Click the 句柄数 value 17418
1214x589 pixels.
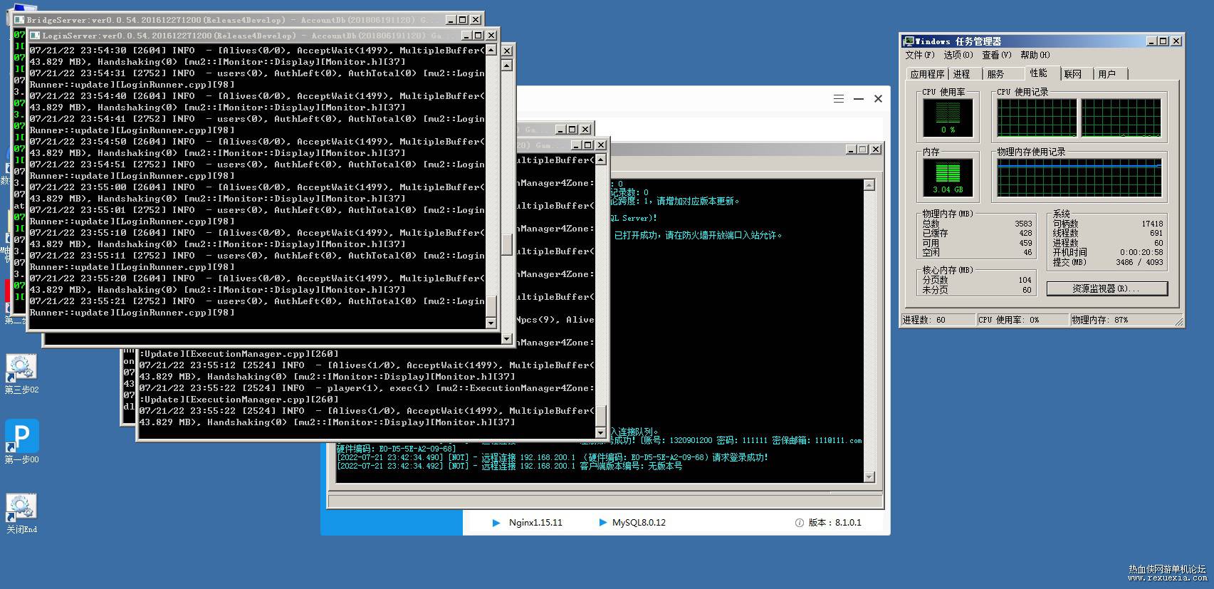coord(1152,224)
